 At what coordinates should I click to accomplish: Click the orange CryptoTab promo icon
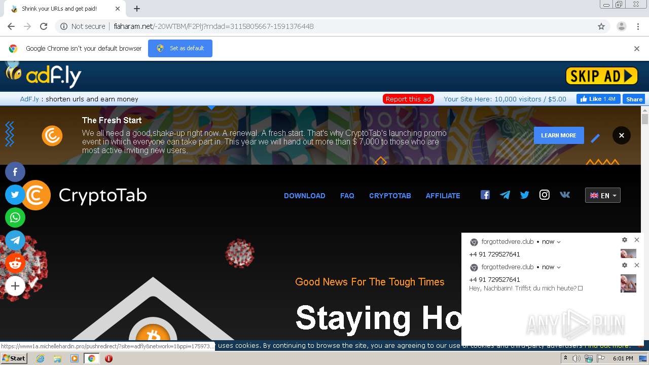[52, 136]
